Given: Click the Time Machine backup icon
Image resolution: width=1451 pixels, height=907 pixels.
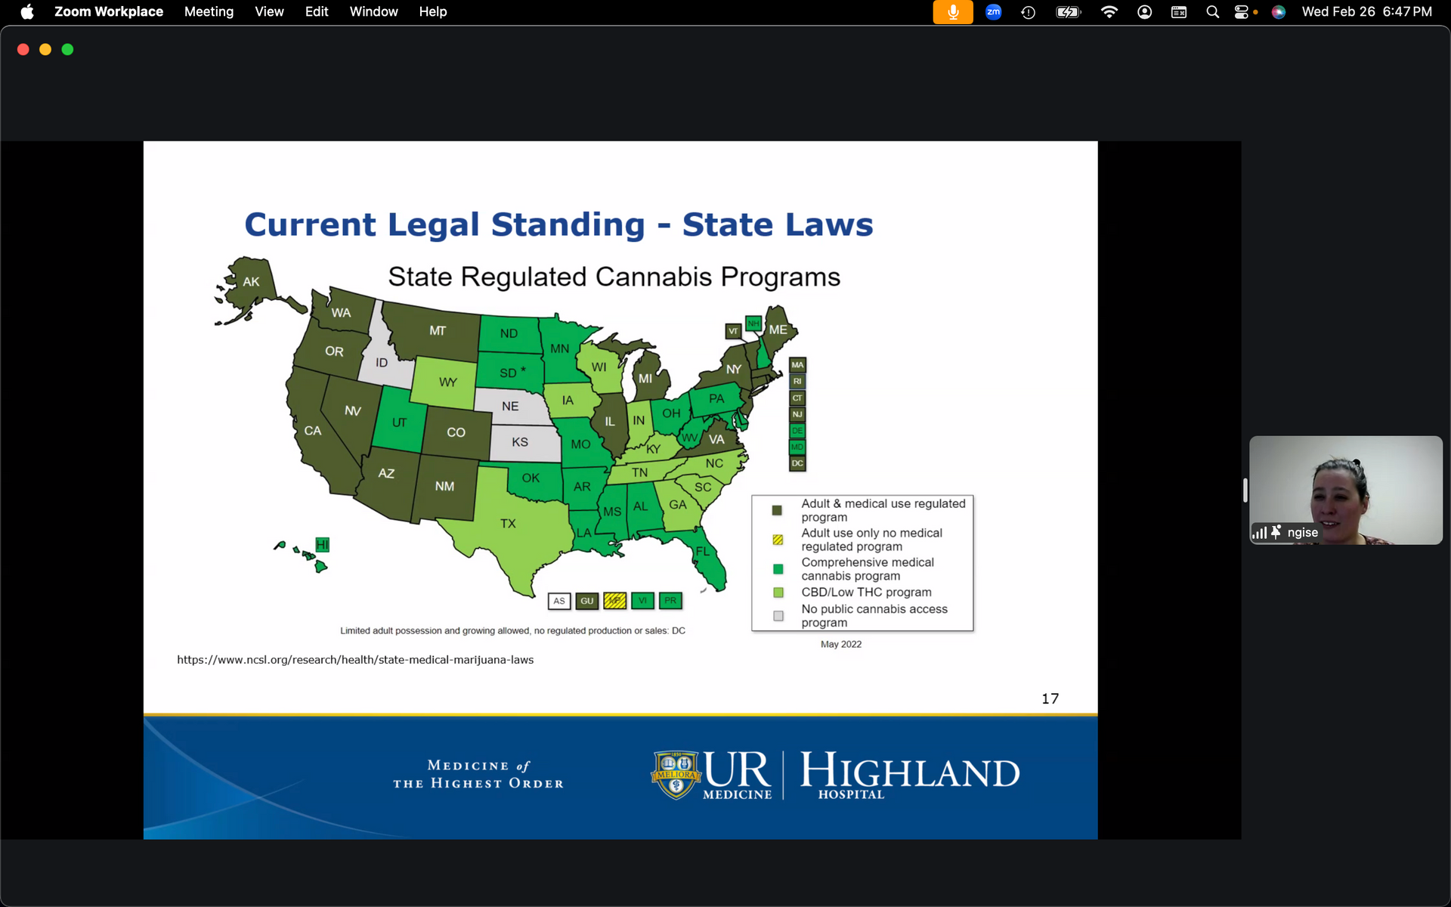Looking at the screenshot, I should pyautogui.click(x=1028, y=12).
